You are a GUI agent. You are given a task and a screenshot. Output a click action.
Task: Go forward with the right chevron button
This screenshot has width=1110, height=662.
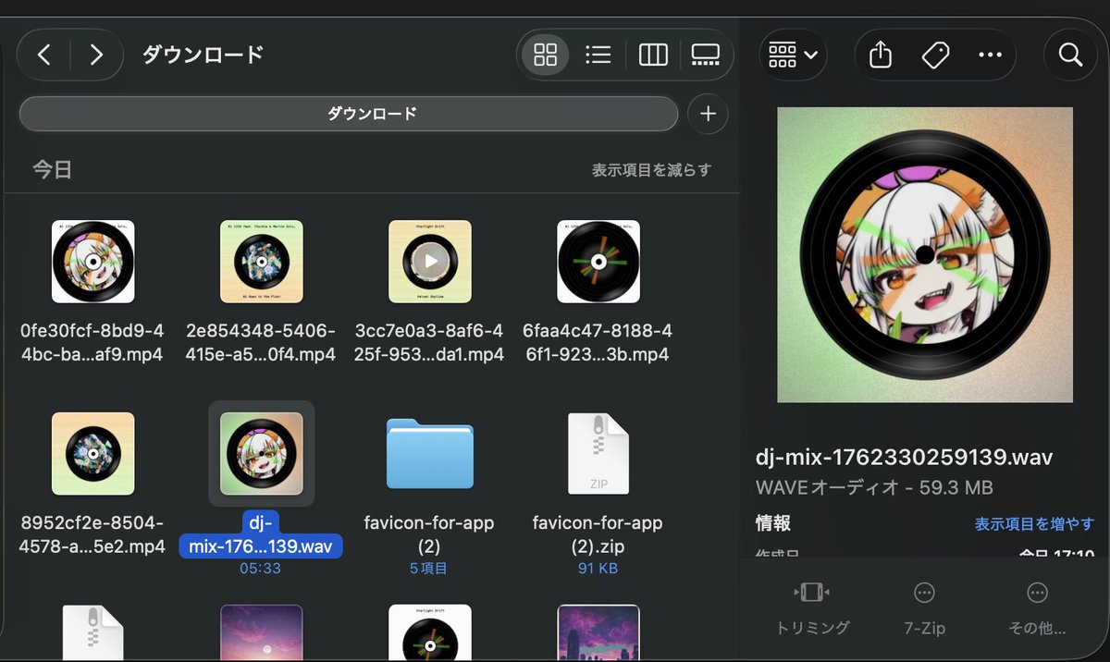pos(96,55)
